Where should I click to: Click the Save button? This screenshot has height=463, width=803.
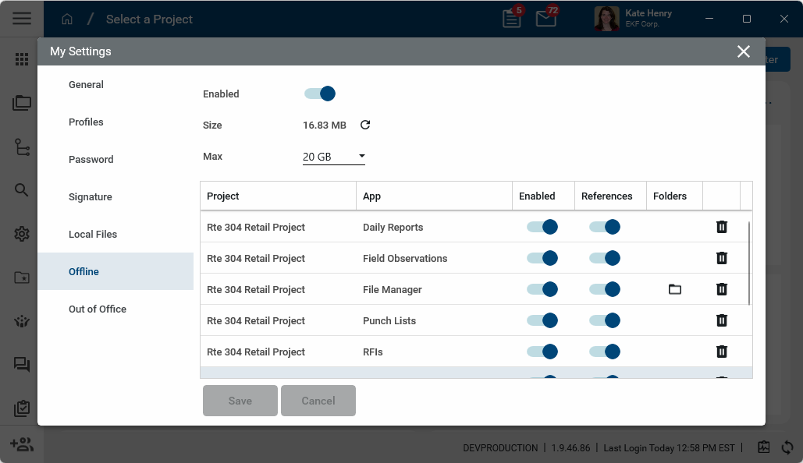[240, 401]
